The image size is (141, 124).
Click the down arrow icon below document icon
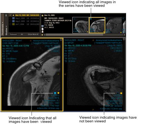tap(42, 32)
